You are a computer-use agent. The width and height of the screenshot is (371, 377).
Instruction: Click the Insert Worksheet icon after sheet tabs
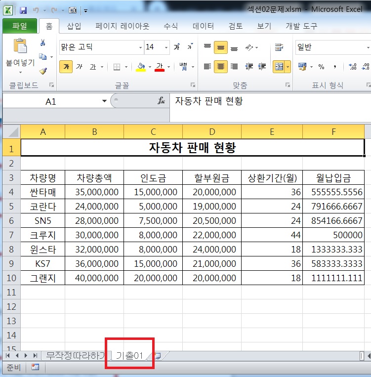[x=158, y=356]
